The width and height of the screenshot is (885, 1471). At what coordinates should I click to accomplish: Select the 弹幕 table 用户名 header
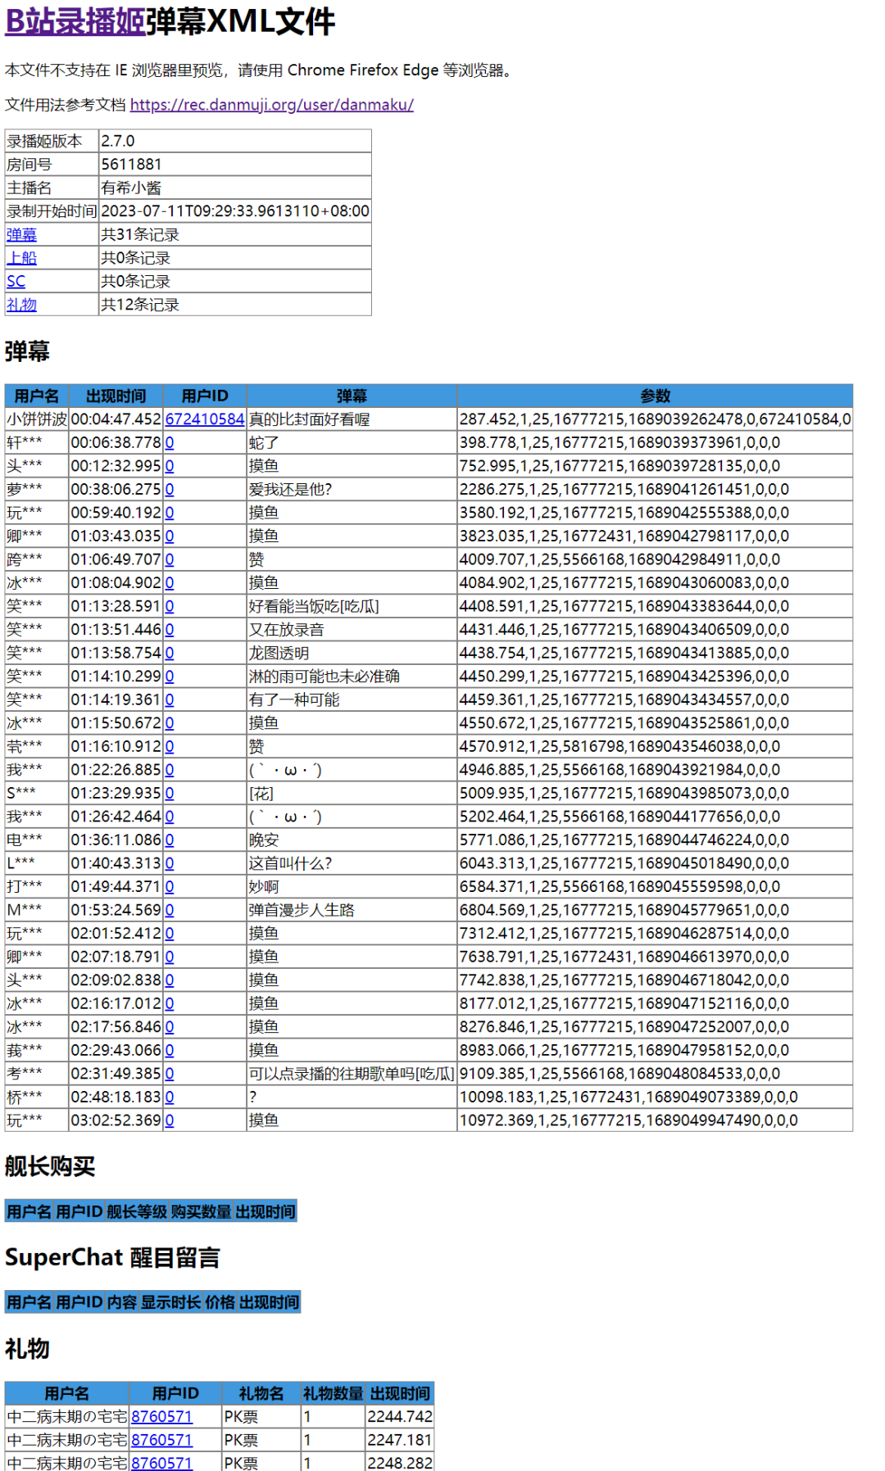pyautogui.click(x=37, y=396)
